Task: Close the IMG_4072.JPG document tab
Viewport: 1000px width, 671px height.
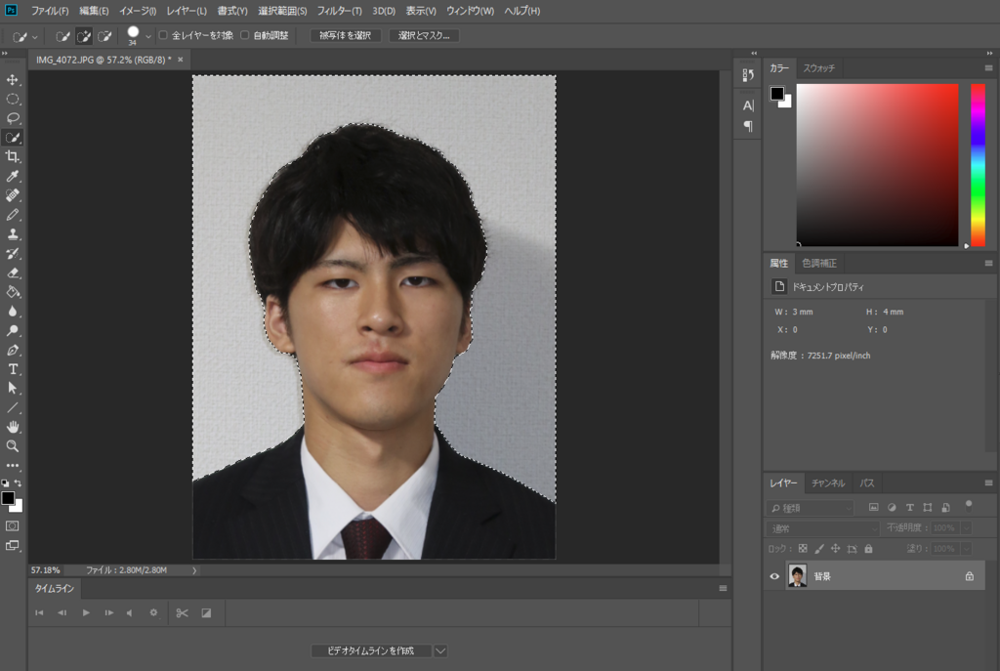Action: [181, 60]
